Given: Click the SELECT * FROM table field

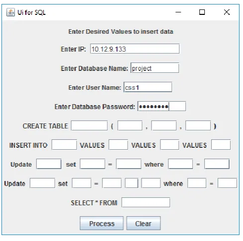Looking at the screenshot, I should [x=146, y=202].
